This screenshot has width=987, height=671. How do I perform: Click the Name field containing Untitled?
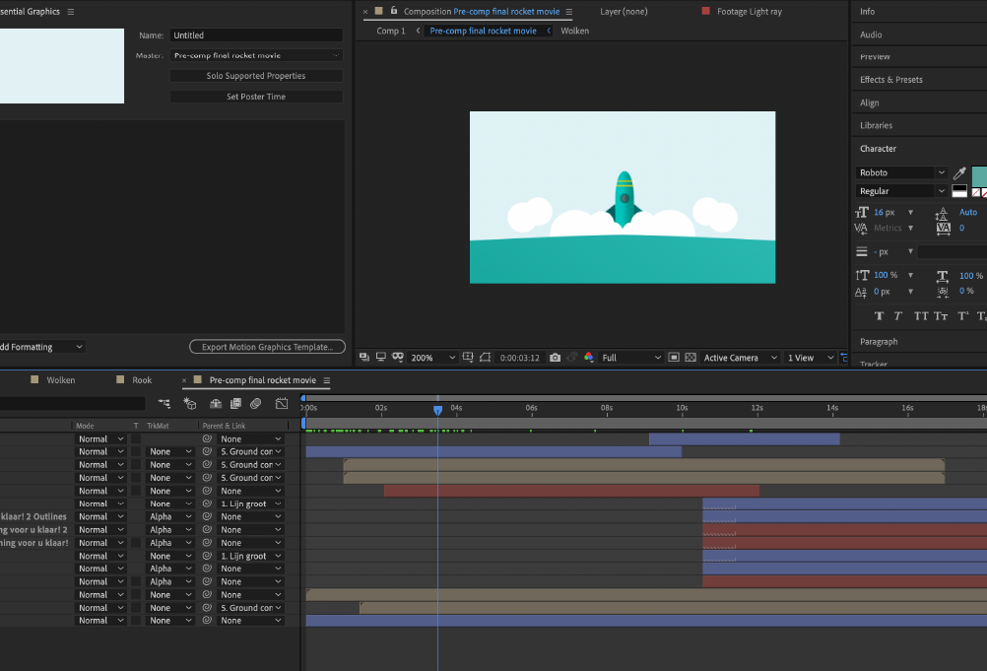tap(256, 35)
